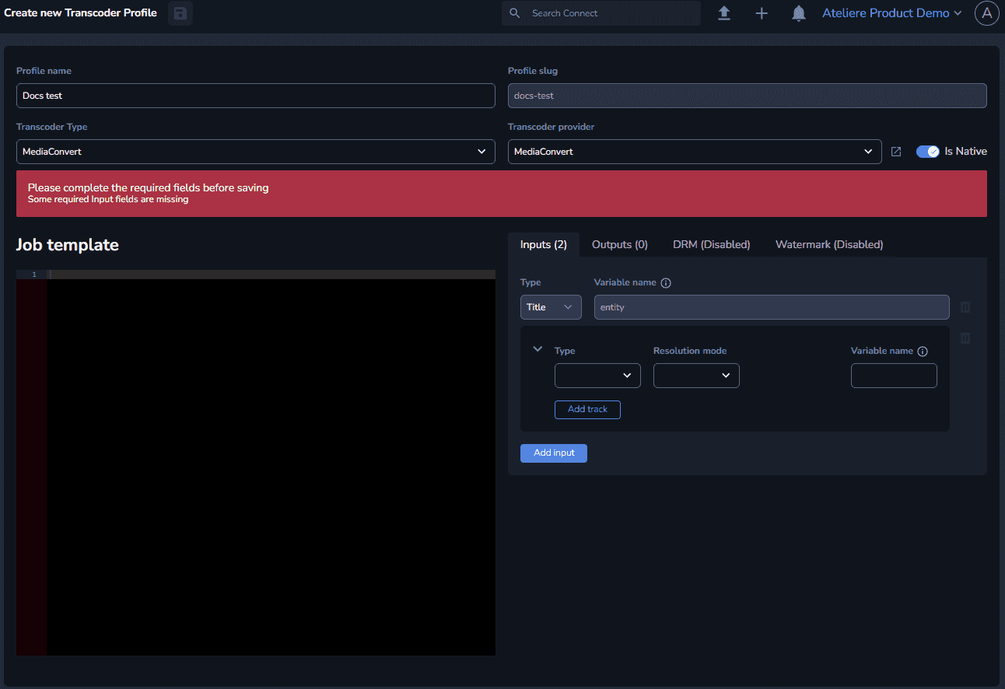Click the search magnifier icon

coord(514,13)
